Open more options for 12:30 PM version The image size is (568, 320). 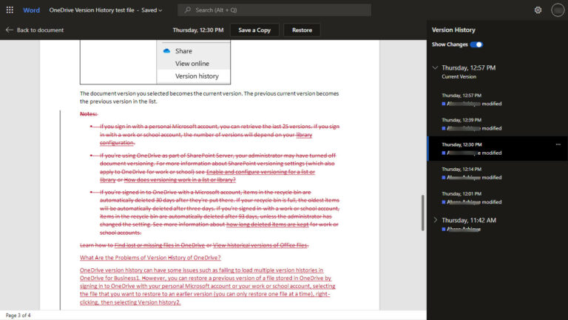pos(558,144)
